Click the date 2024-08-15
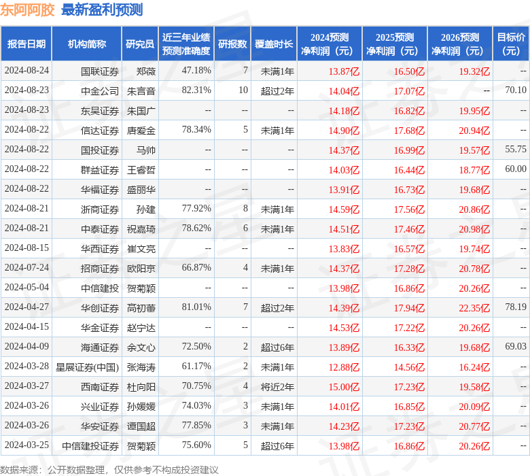The width and height of the screenshot is (530, 476). 26,248
